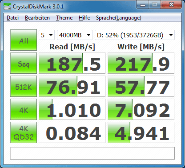
Task: Expand the test count dropdown showing 5
Action: pos(47,35)
